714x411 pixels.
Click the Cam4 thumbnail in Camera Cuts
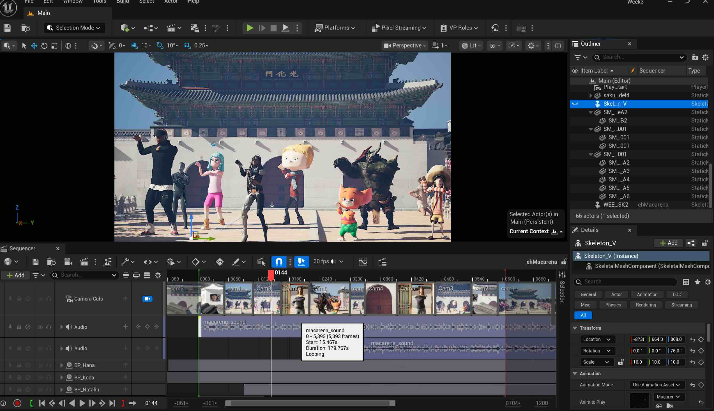381,299
